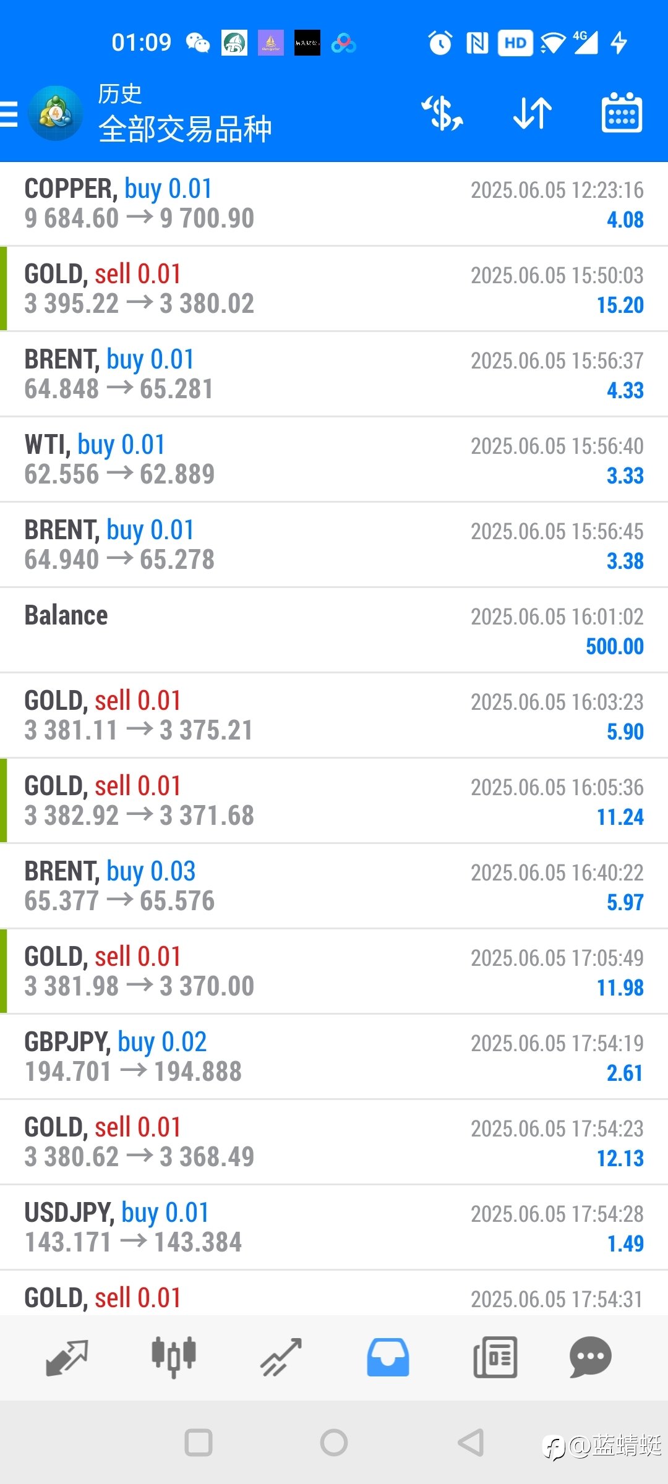Expand the GBPJPY buy 0.02 trade
This screenshot has height=1484, width=668.
pyautogui.click(x=334, y=1057)
